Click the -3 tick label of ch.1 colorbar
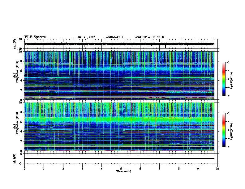The height and width of the screenshot is (189, 245). (228, 62)
